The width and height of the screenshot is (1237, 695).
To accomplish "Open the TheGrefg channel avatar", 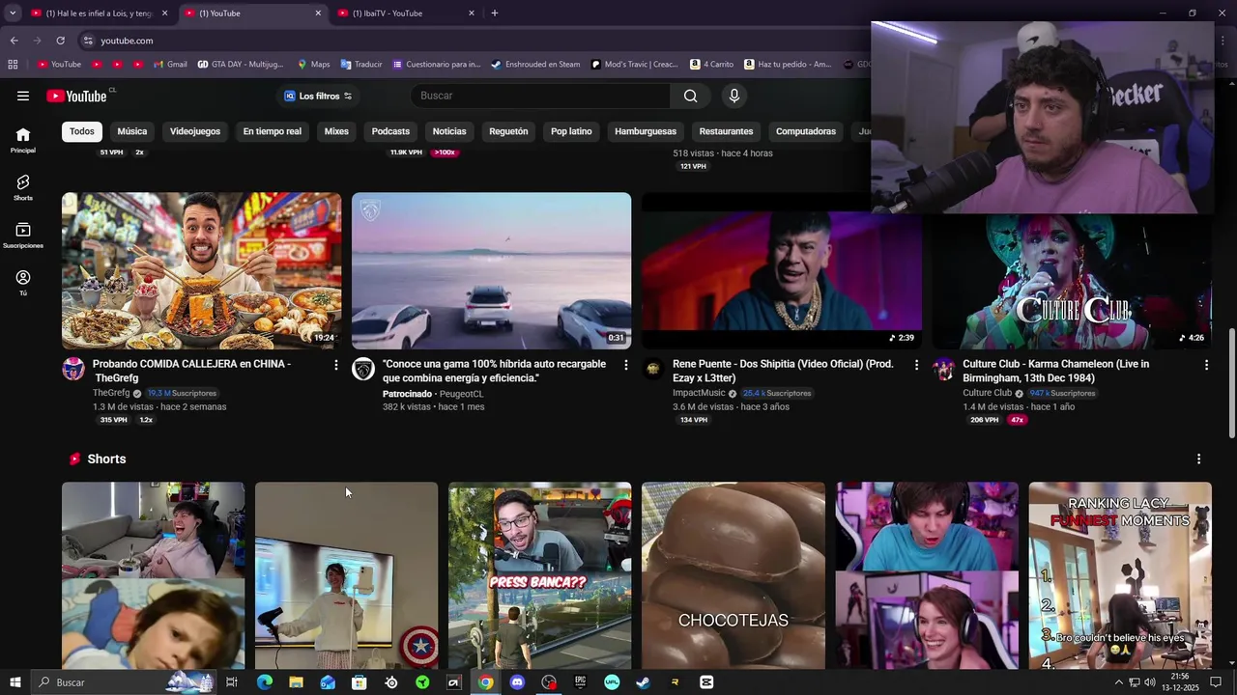I will coord(73,369).
